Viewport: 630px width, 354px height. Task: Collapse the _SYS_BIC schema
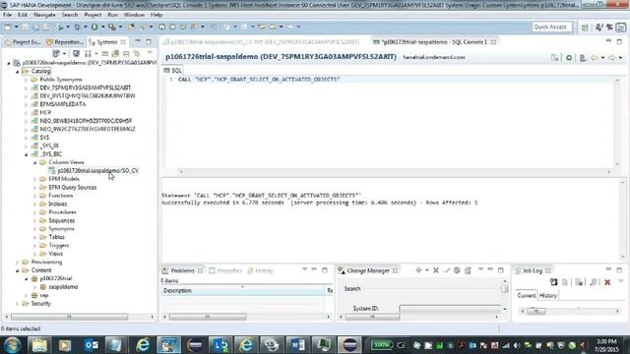pyautogui.click(x=27, y=154)
